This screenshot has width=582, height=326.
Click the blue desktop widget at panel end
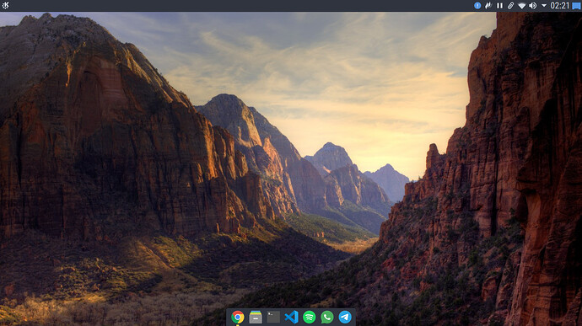pos(576,6)
